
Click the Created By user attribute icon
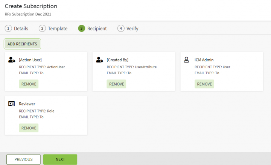click(99, 60)
